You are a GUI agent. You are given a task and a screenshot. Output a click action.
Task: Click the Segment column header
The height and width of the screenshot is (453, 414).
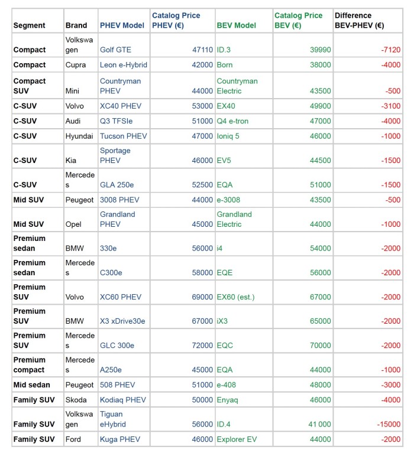click(29, 25)
